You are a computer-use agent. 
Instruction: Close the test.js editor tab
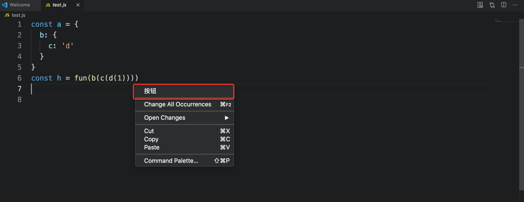pos(78,5)
